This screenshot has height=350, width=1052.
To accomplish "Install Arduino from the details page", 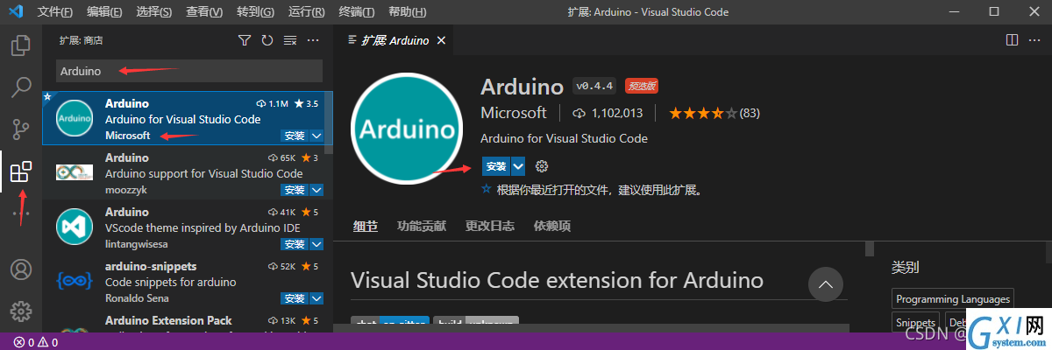I will click(x=496, y=166).
